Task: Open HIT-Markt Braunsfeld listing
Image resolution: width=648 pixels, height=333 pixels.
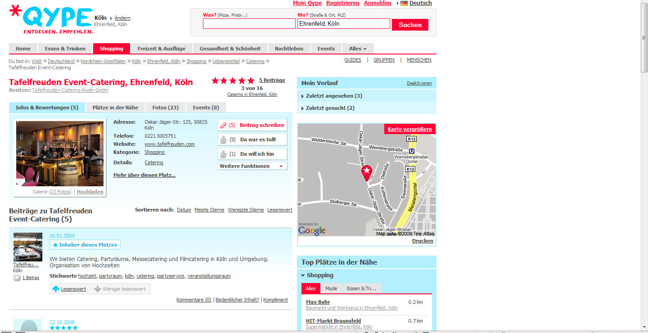Action: 333,321
